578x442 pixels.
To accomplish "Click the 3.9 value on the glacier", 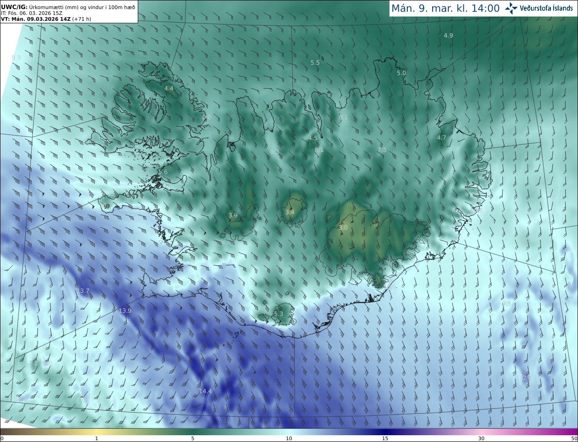I will tap(233, 215).
